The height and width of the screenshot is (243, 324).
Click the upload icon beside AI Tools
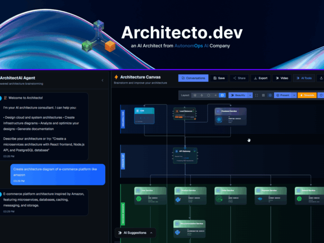[x=321, y=78]
